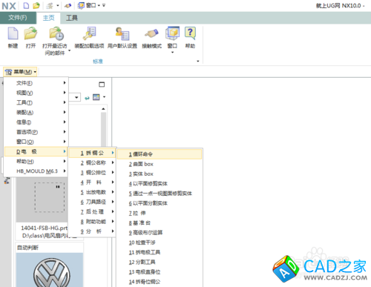Click the 用户默认设置 user defaults icon

[x=122, y=33]
